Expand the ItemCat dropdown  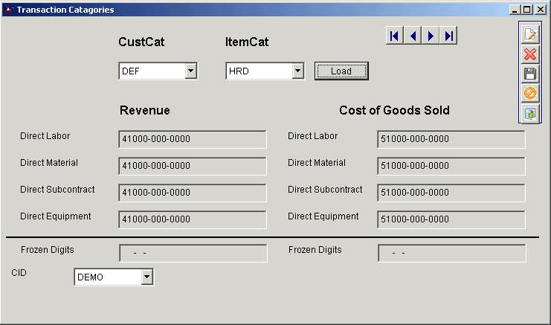pyautogui.click(x=297, y=71)
